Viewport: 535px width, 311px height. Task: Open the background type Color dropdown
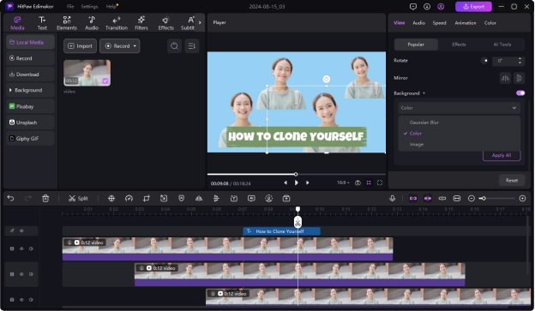(x=459, y=108)
